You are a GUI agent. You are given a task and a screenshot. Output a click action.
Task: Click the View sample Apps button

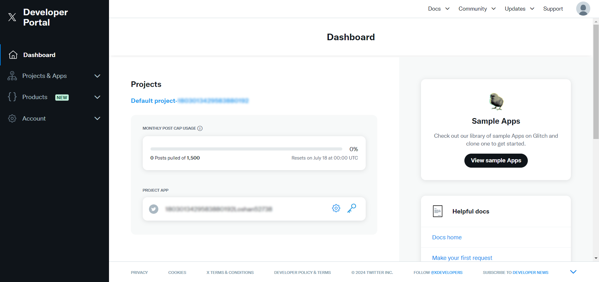point(496,160)
